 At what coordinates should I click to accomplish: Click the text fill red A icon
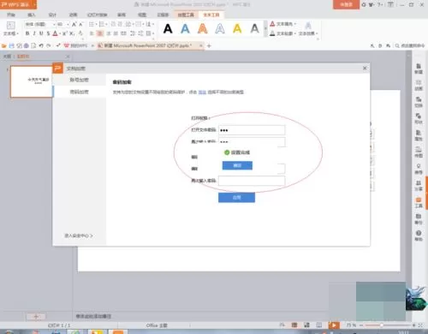(272, 24)
